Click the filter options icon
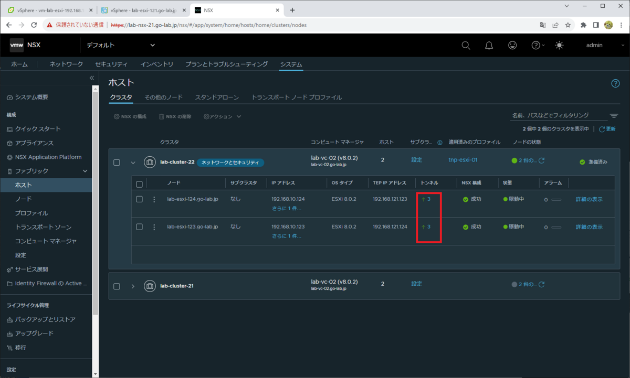This screenshot has width=630, height=378. coord(614,116)
